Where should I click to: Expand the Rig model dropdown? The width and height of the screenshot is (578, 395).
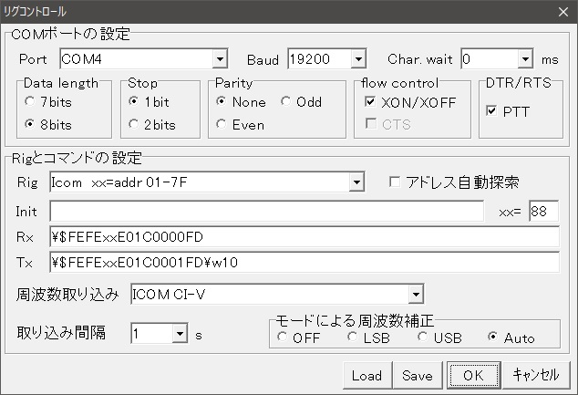(x=356, y=182)
